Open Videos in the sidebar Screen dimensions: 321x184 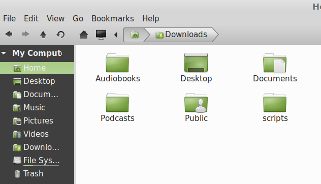coord(37,134)
